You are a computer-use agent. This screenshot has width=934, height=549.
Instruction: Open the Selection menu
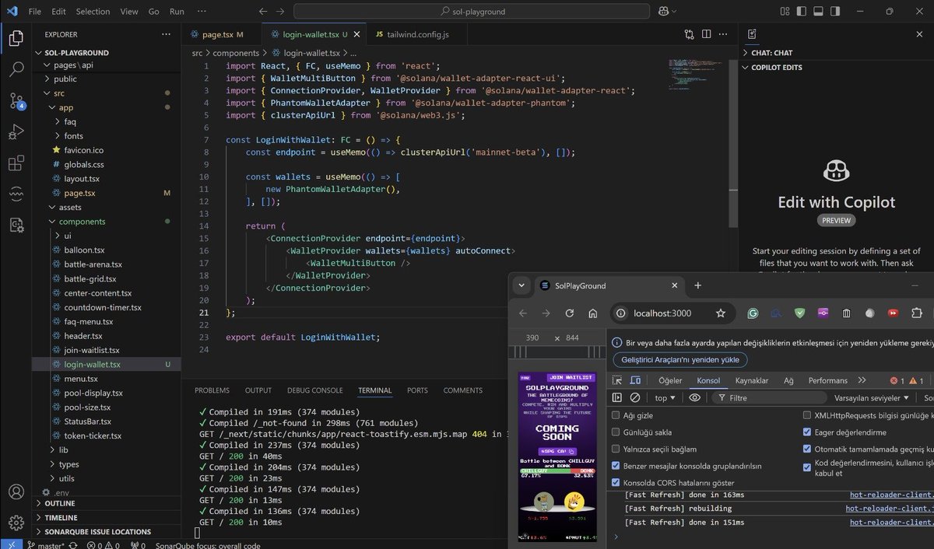click(x=93, y=12)
